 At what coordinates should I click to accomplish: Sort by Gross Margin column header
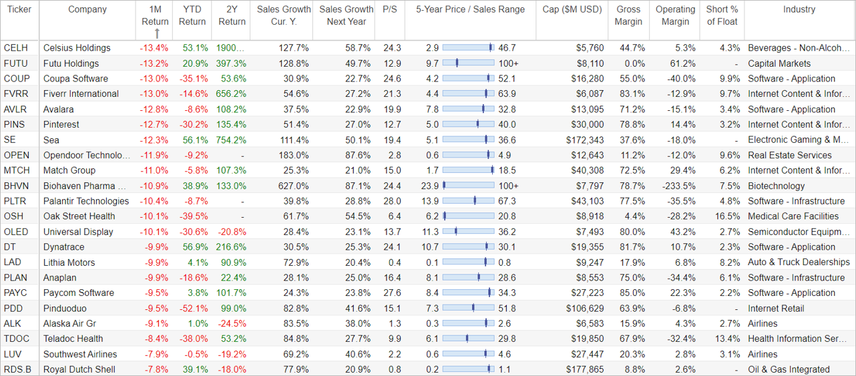[628, 15]
